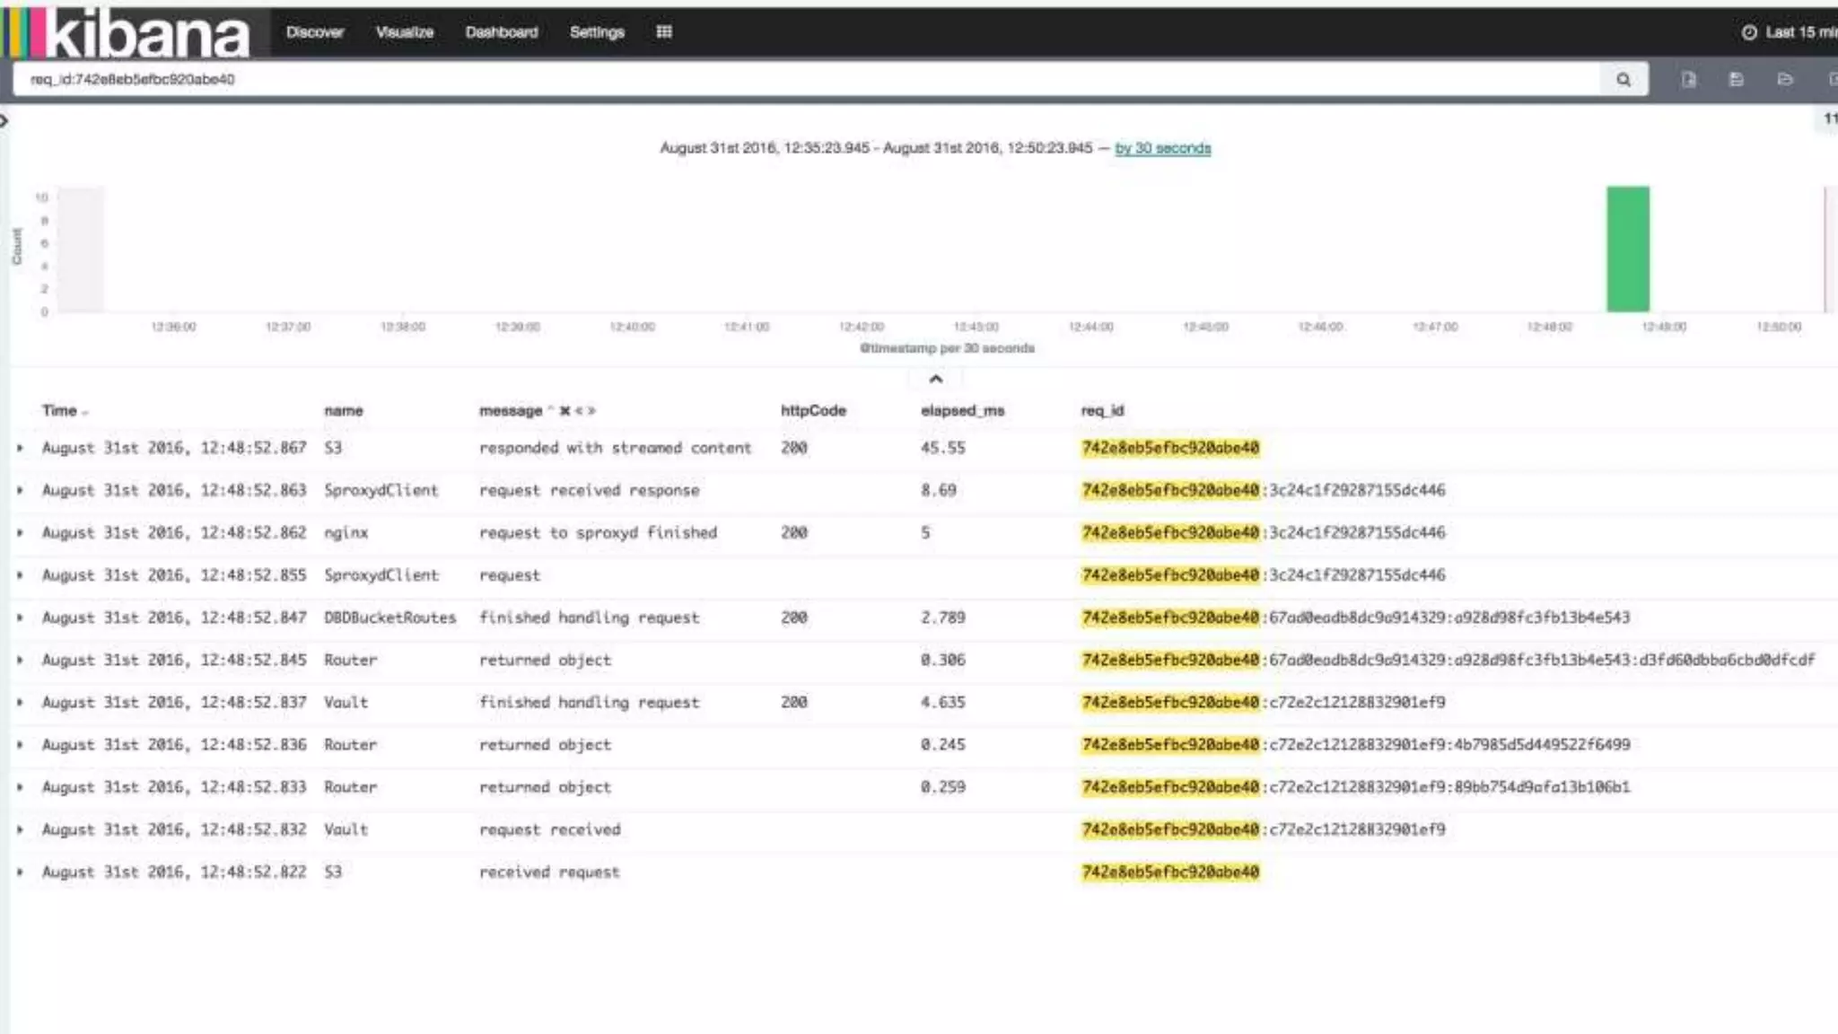Click the 'Vault' 'request received' message
Viewport: 1838px width, 1034px height.
(x=549, y=829)
